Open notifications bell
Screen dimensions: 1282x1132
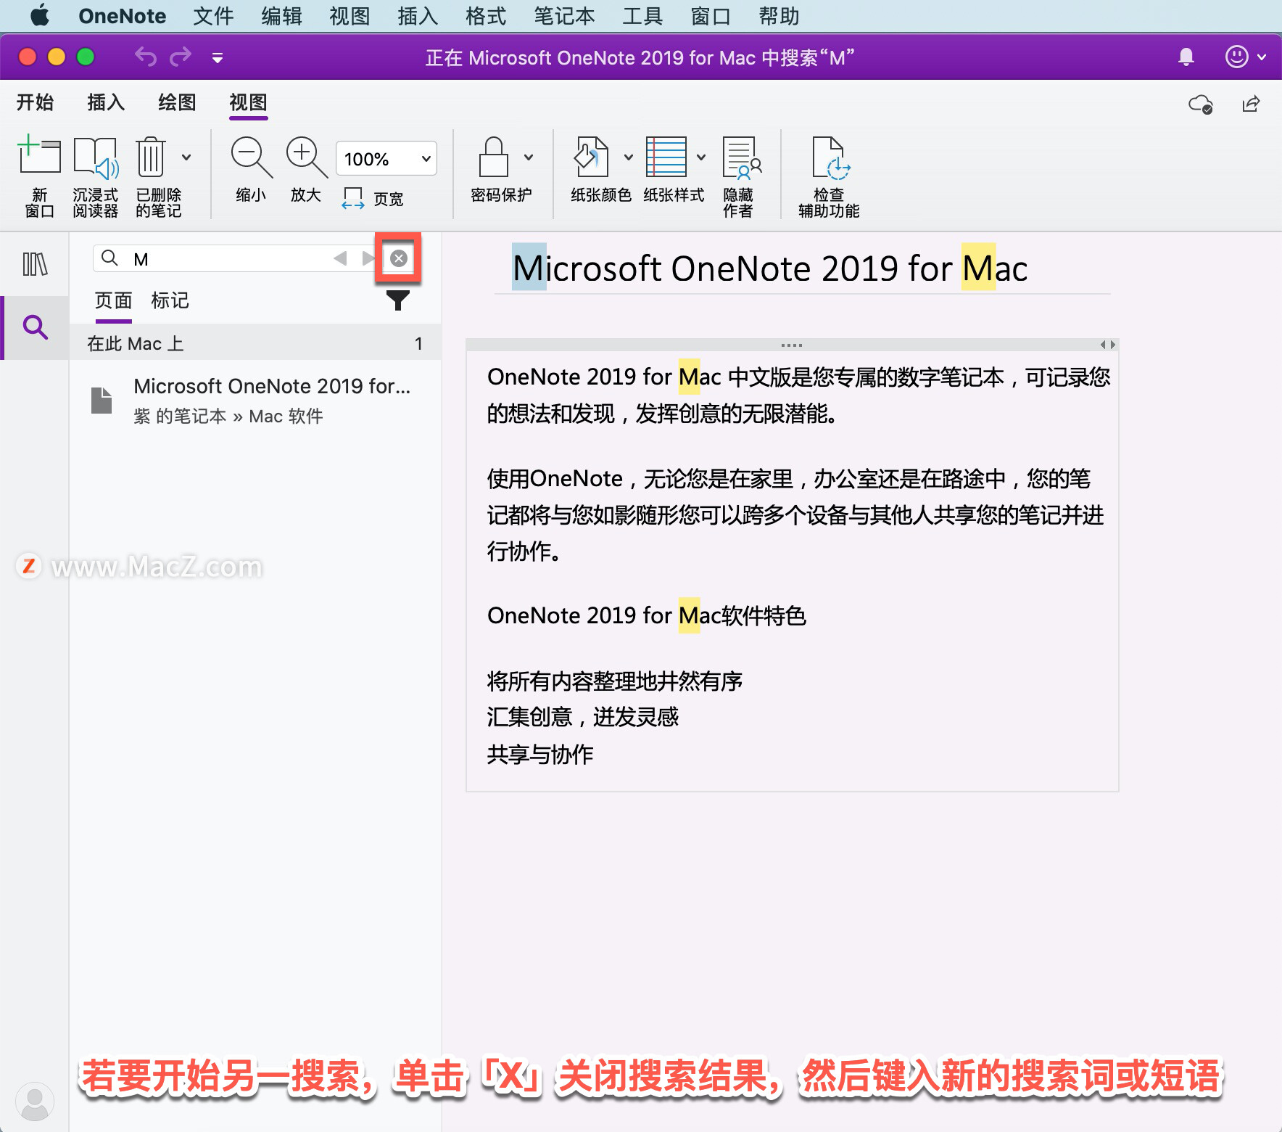(x=1186, y=57)
